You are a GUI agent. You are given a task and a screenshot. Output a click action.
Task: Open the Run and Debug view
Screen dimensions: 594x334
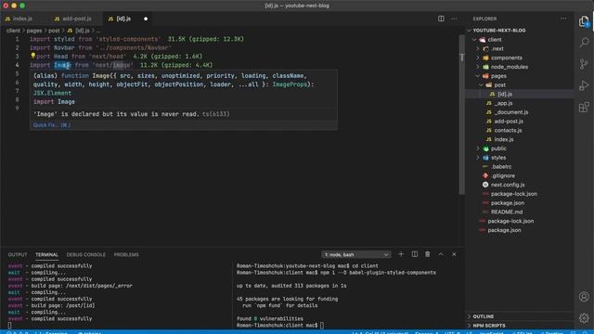pos(584,85)
